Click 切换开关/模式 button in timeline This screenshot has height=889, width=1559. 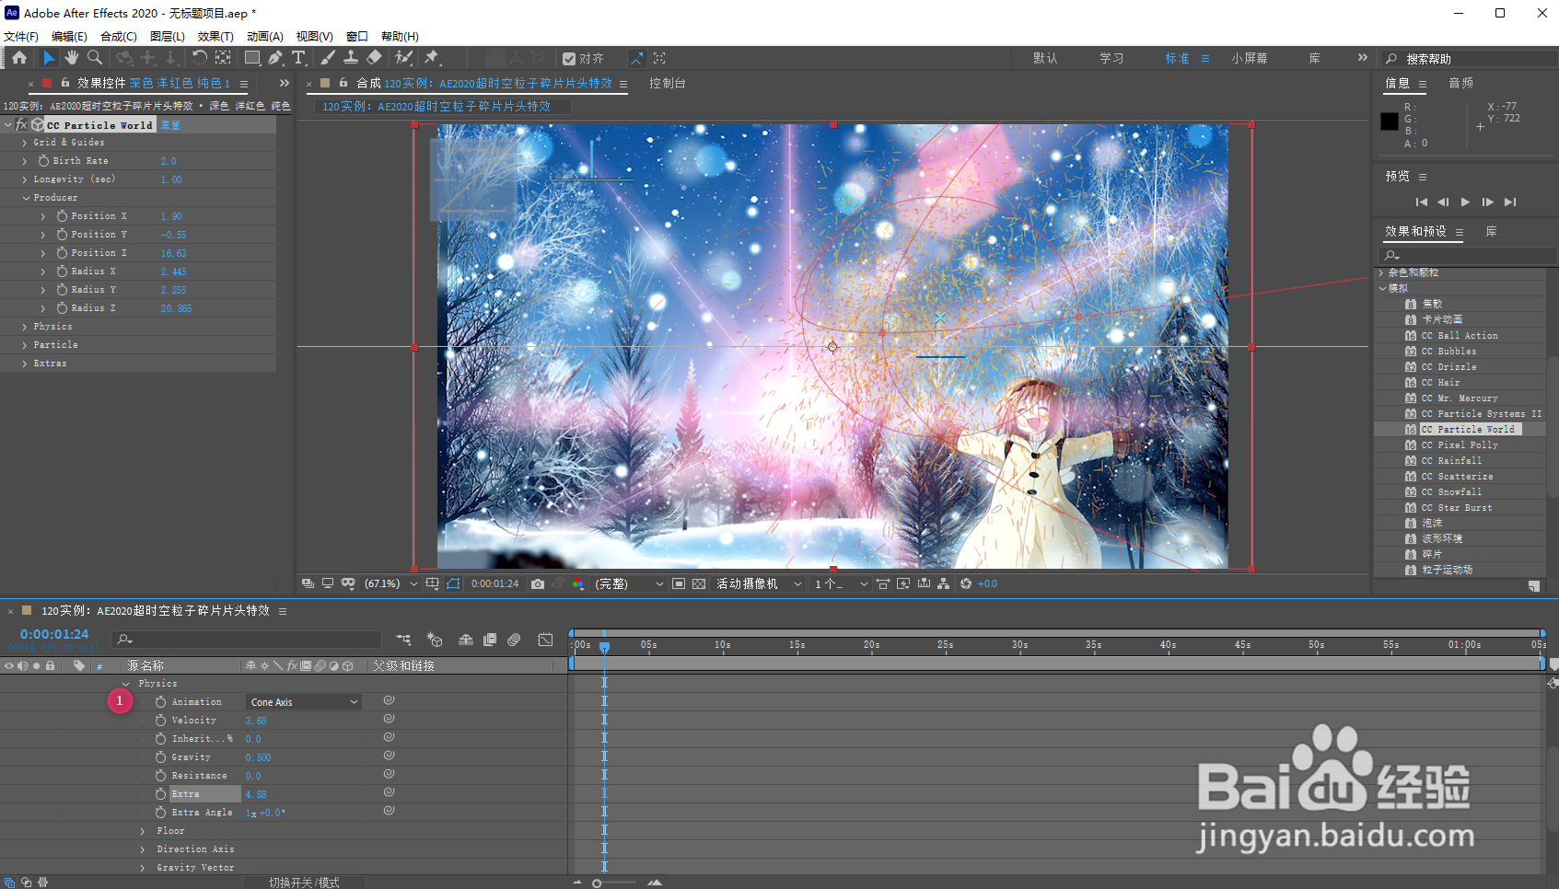pos(304,883)
